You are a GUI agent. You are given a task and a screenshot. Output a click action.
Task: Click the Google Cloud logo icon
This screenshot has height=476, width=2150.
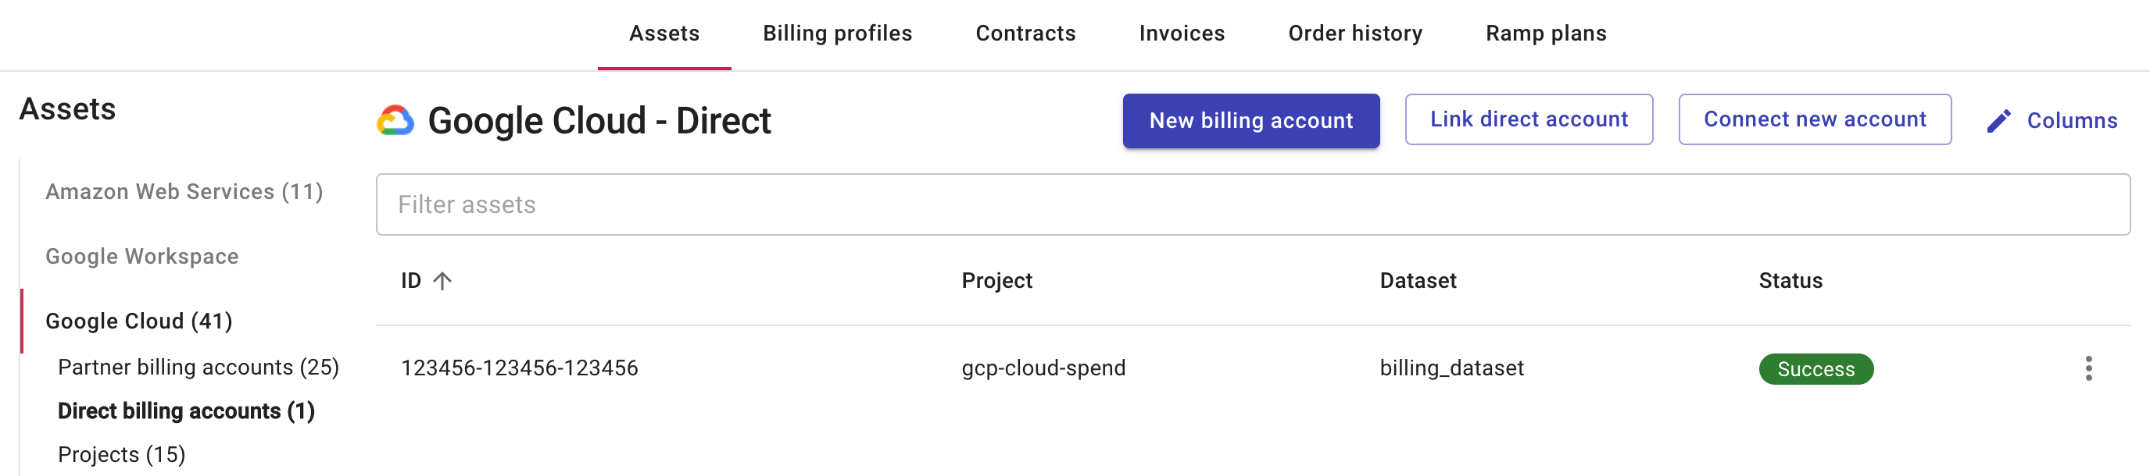pyautogui.click(x=395, y=120)
